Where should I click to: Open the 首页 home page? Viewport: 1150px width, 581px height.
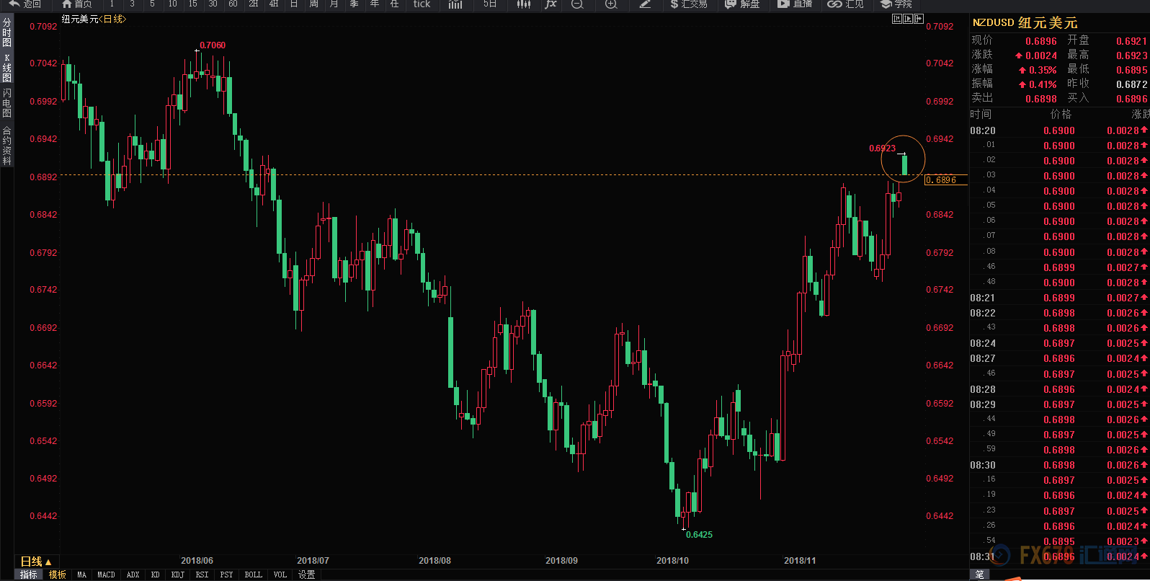coord(76,4)
